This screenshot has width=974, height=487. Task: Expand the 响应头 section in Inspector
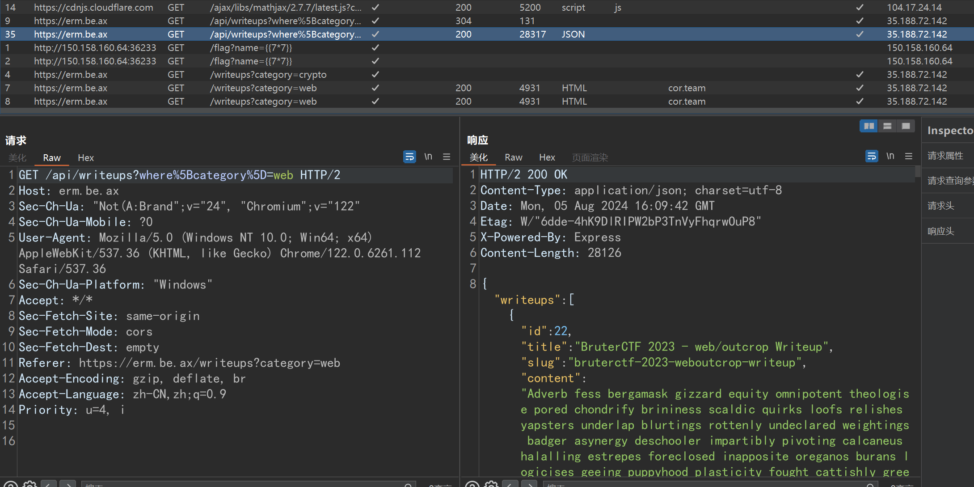(948, 231)
